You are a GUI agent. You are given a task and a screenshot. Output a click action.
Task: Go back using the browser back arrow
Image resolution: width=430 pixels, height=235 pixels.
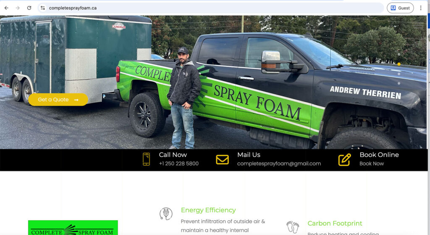6,8
